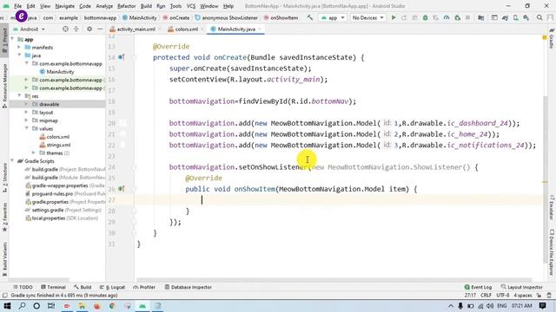
Task: Select the drawable folder in project tree
Action: coord(50,104)
